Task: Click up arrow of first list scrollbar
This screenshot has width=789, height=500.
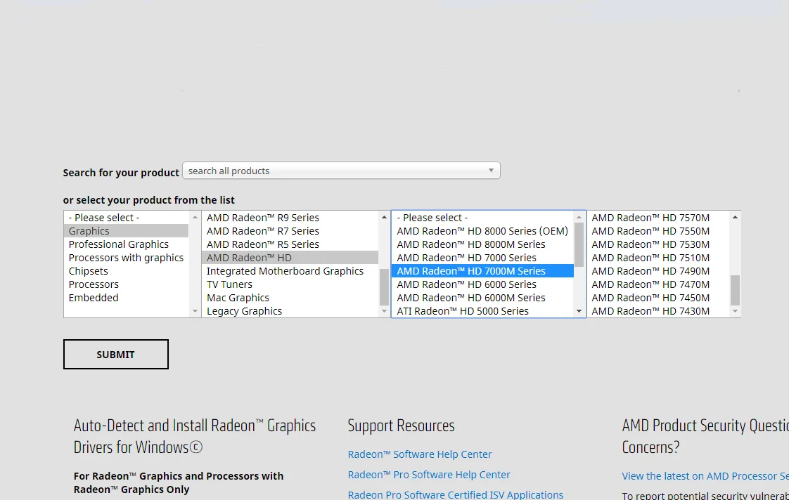Action: pos(195,217)
